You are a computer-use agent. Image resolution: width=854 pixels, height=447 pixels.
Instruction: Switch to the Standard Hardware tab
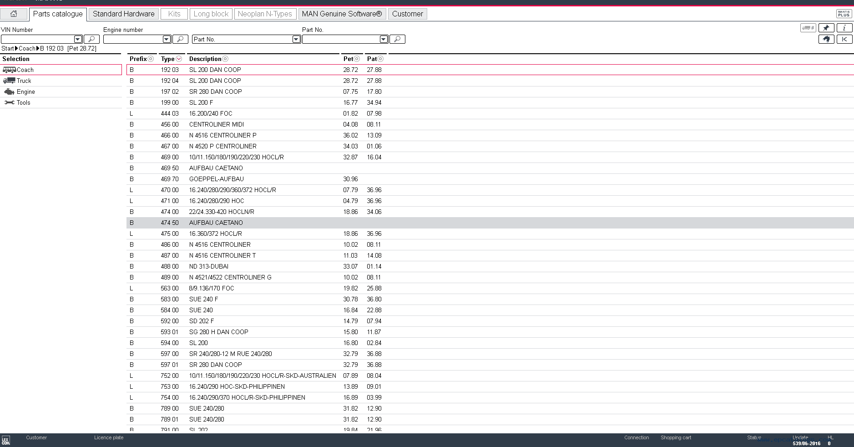pos(124,14)
